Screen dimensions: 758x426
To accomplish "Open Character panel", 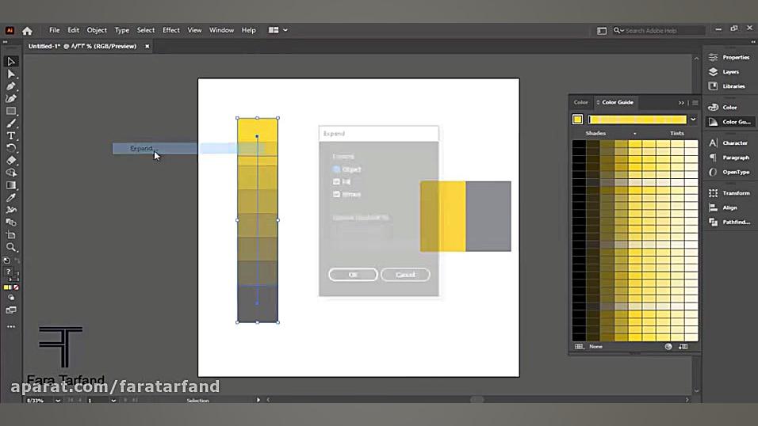I will 729,143.
